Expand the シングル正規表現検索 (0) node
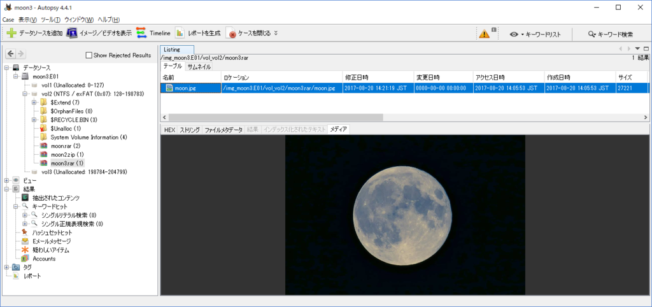 25,224
